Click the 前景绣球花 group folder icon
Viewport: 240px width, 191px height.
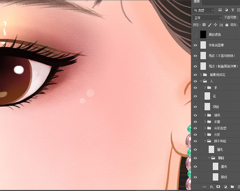tap(205, 75)
